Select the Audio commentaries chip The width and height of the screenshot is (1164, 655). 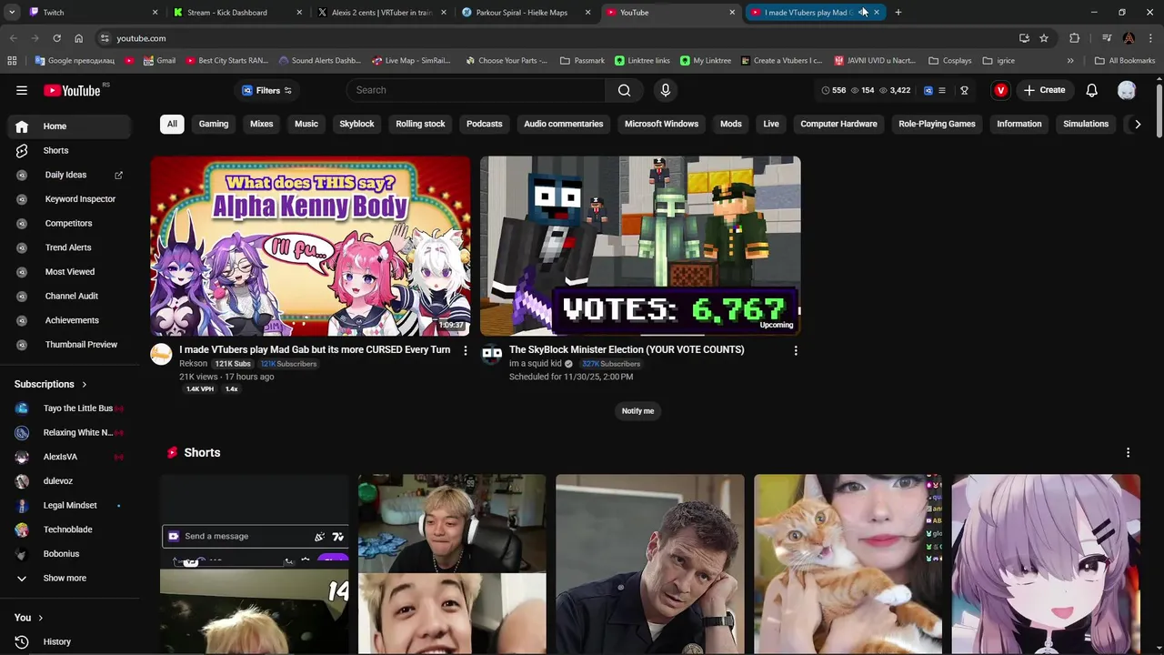[x=564, y=124]
